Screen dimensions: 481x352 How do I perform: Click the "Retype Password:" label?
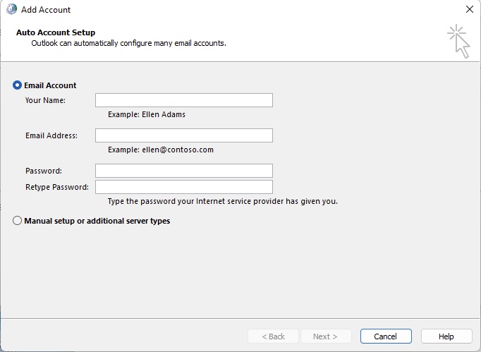point(56,187)
